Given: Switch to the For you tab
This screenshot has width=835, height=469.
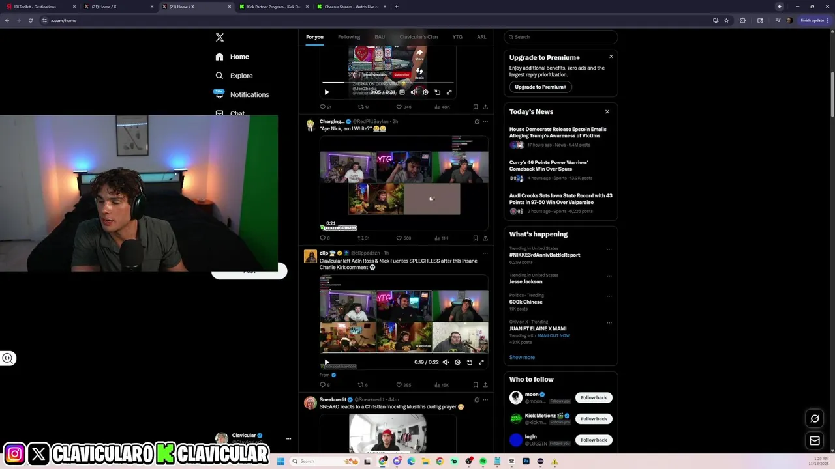Looking at the screenshot, I should [x=314, y=37].
